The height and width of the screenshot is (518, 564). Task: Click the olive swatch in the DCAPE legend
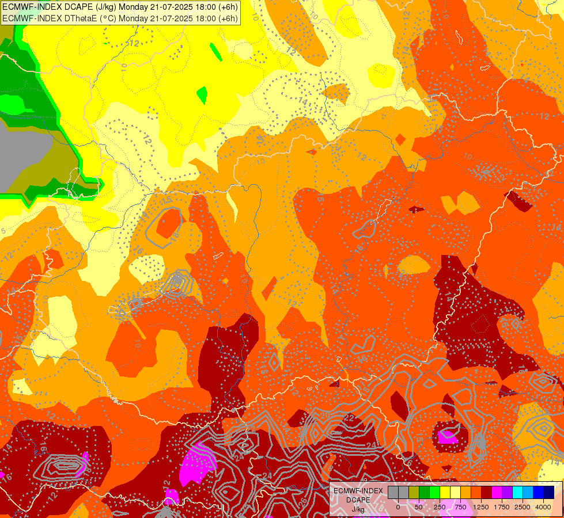414,492
